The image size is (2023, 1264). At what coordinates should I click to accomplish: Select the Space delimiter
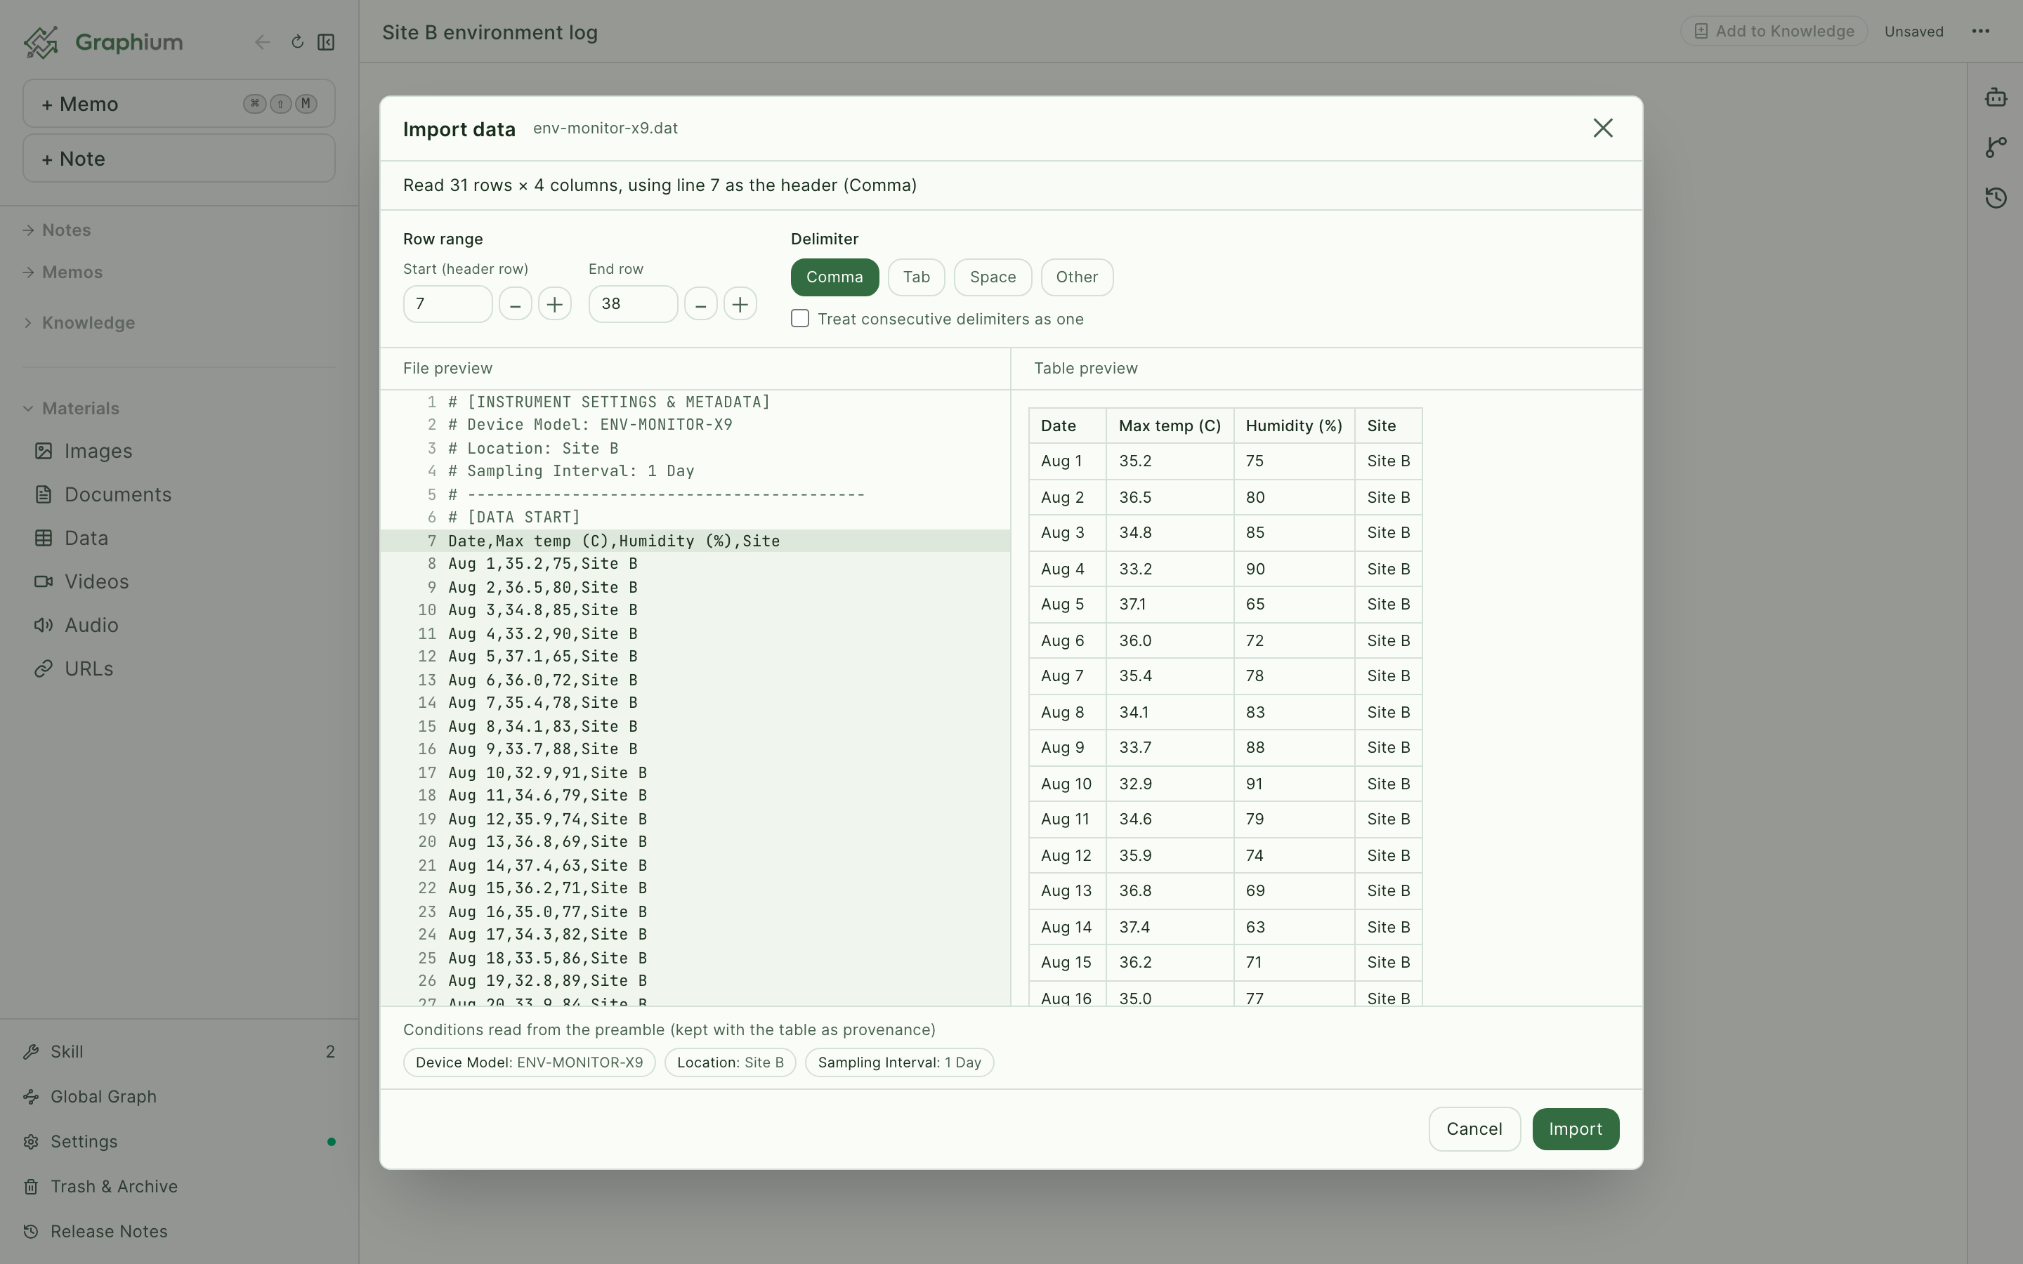[x=993, y=277]
